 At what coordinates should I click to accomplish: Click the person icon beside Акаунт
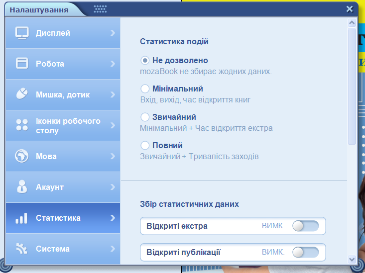point(22,186)
